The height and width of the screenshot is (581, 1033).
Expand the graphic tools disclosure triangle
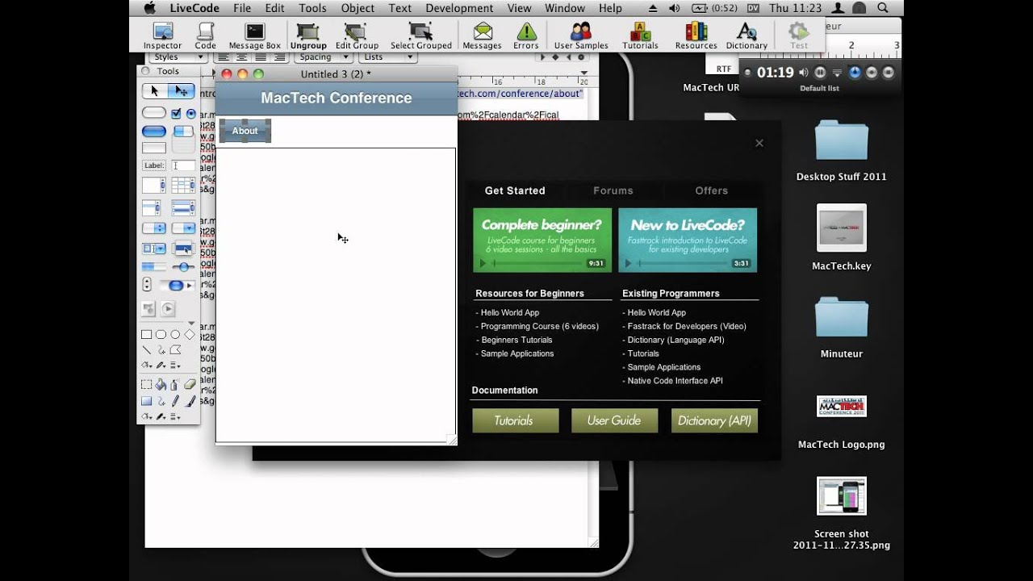(x=191, y=323)
